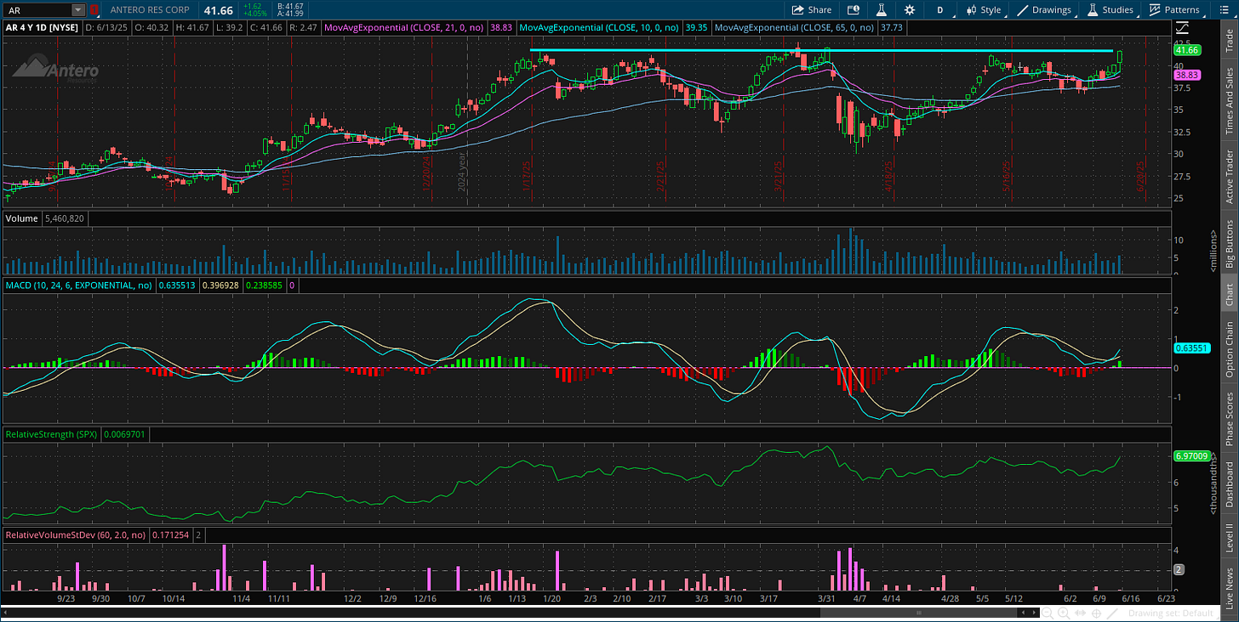This screenshot has width=1239, height=622.
Task: Click the MovAvgExponential (CLOSE, 65) study label
Action: [x=793, y=27]
